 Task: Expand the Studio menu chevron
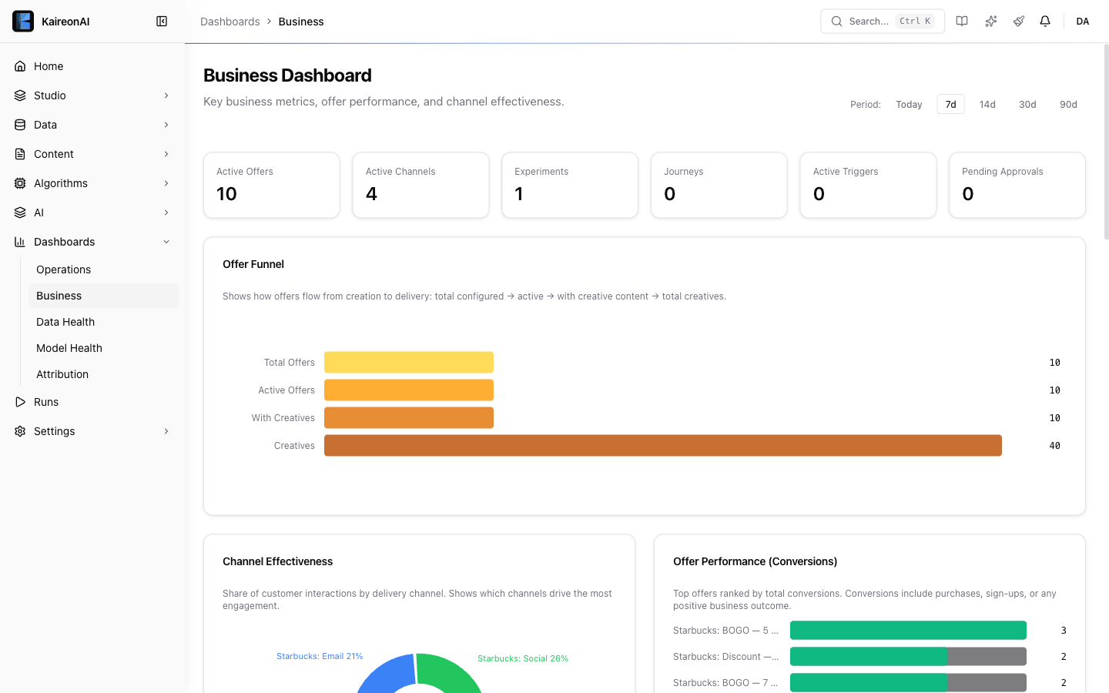[166, 95]
